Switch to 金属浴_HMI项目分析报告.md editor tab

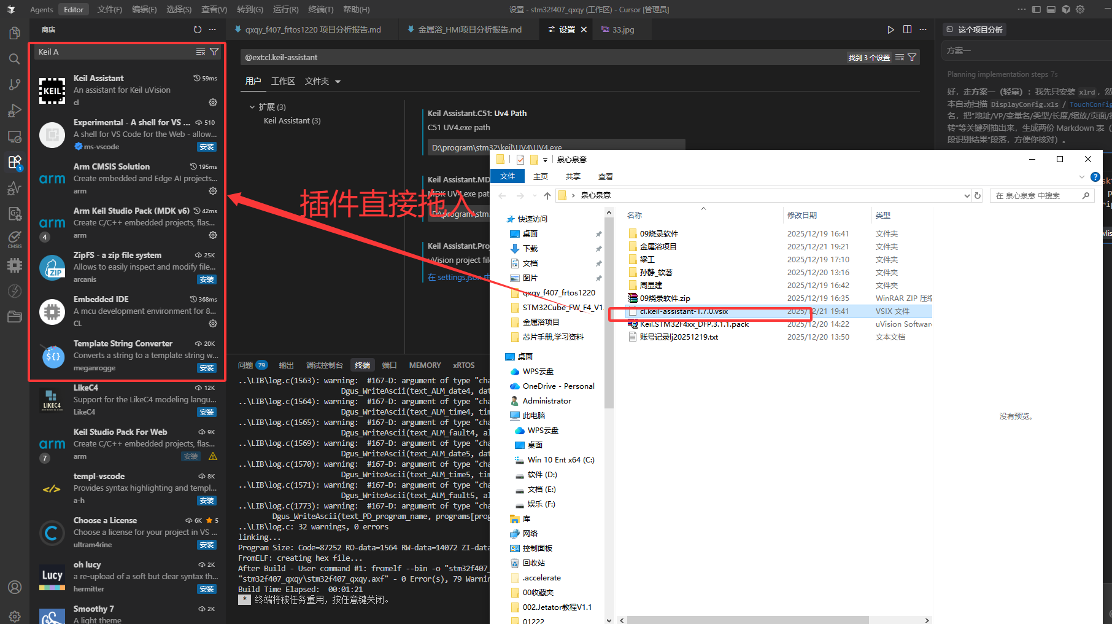469,29
